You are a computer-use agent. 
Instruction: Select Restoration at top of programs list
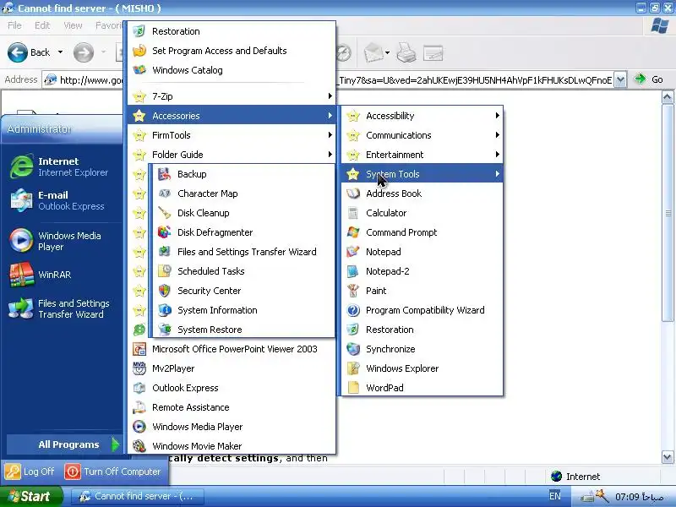[232, 31]
